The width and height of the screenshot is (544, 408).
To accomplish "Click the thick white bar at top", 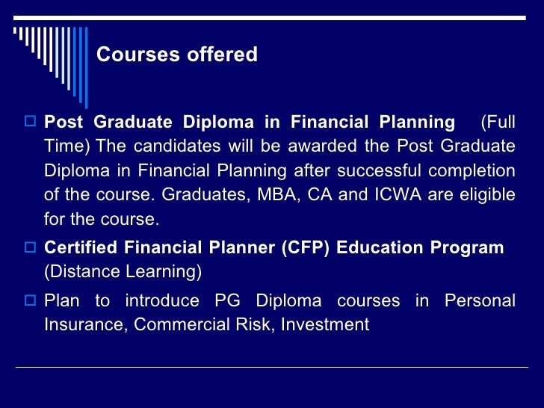I will tap(270, 18).
